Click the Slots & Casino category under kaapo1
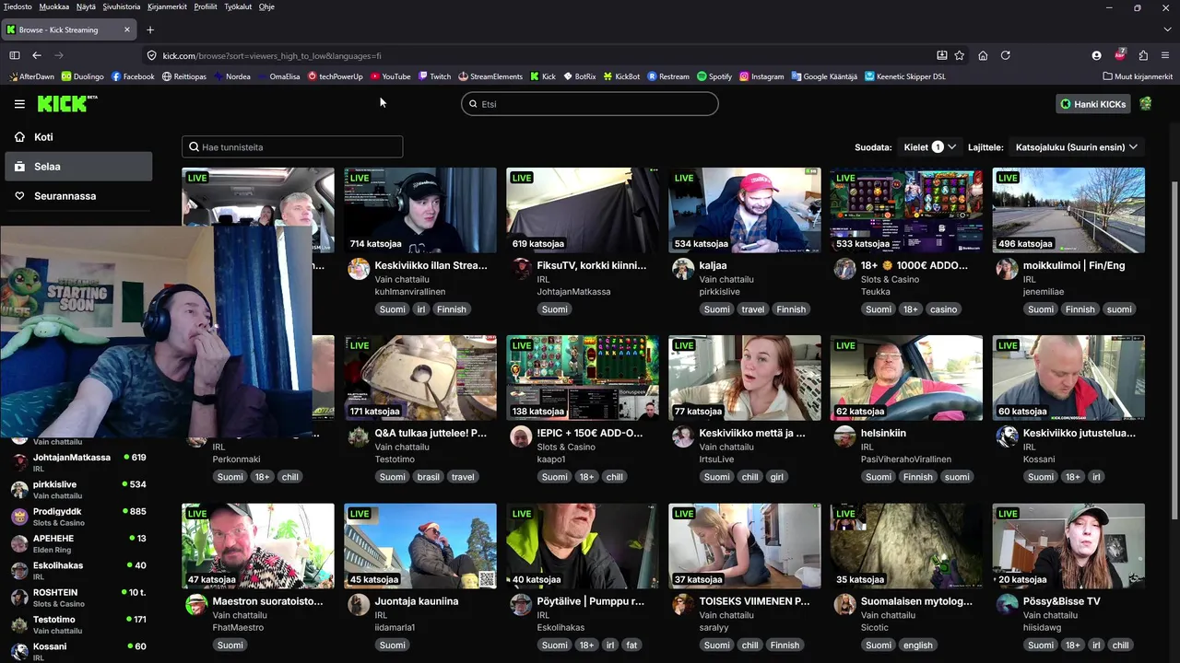1180x663 pixels. tap(566, 447)
